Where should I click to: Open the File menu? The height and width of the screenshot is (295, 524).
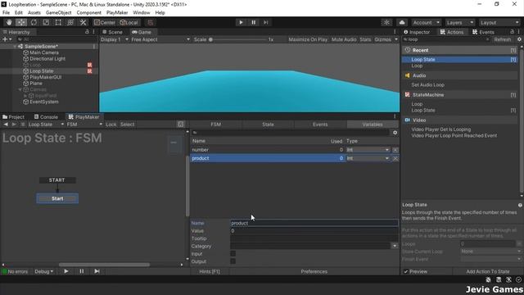click(6, 13)
